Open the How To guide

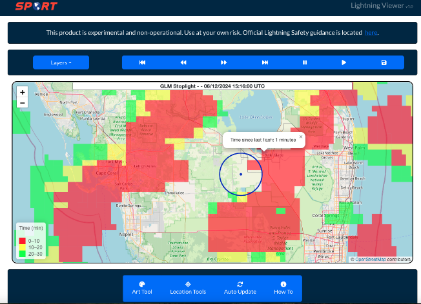pyautogui.click(x=283, y=288)
